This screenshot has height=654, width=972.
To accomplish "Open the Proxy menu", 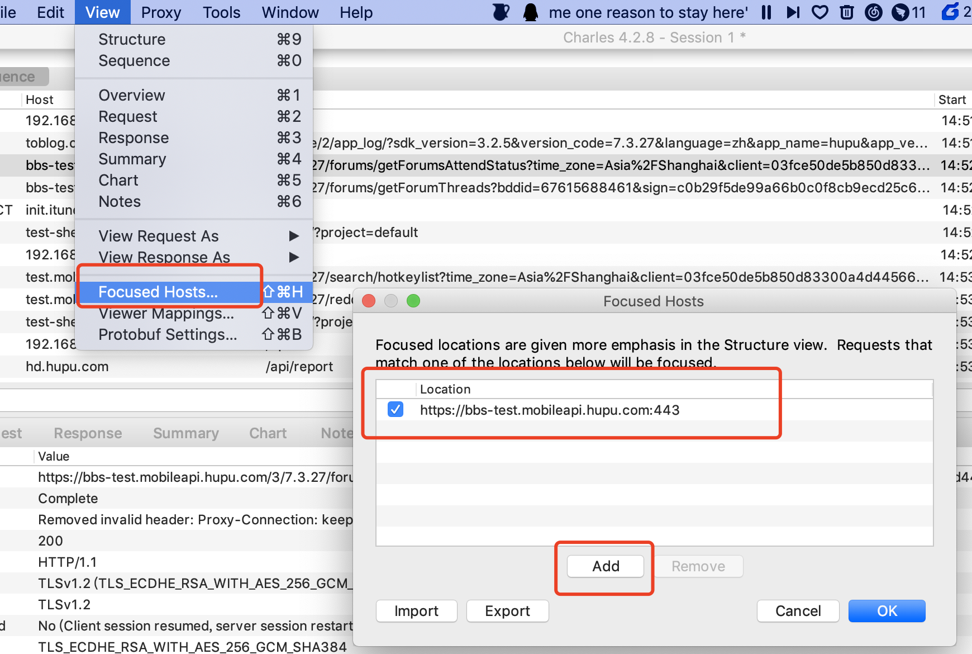I will (x=161, y=12).
